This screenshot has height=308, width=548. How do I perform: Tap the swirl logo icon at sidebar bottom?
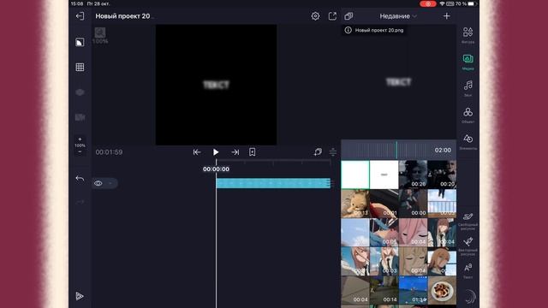[470, 297]
